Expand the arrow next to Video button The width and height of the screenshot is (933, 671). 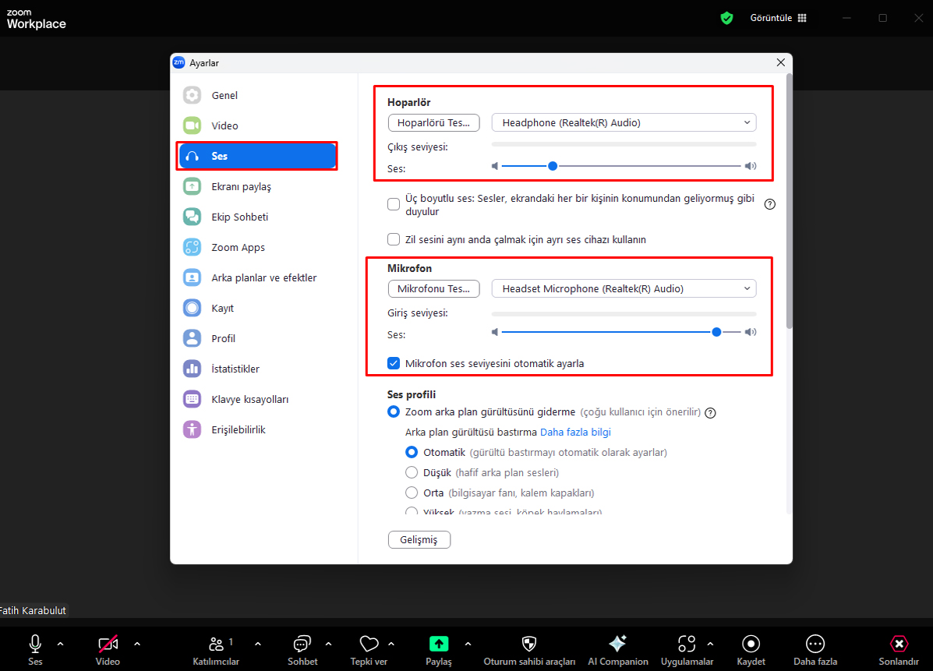click(137, 644)
